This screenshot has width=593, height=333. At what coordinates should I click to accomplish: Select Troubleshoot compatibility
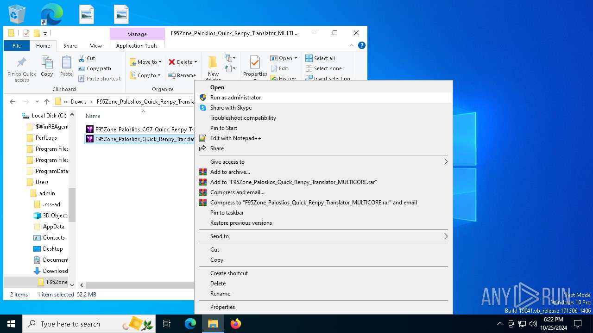[323, 118]
